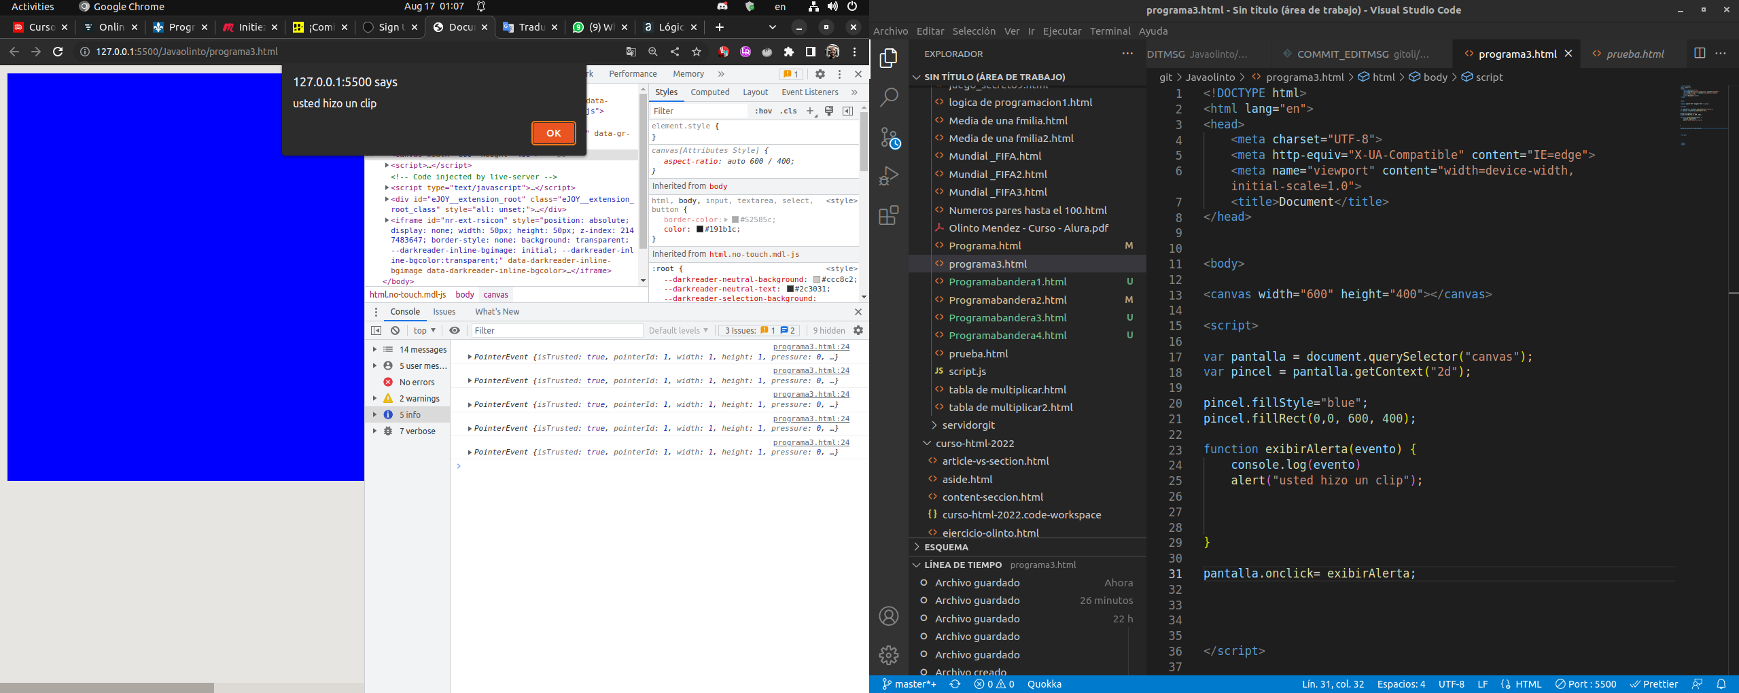The height and width of the screenshot is (693, 1739).
Task: Click the master branch in status bar
Action: tap(909, 684)
